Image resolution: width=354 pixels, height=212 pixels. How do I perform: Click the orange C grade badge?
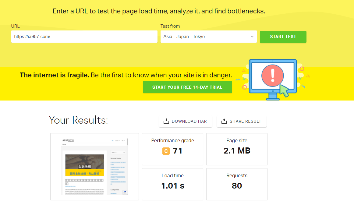pos(166,151)
